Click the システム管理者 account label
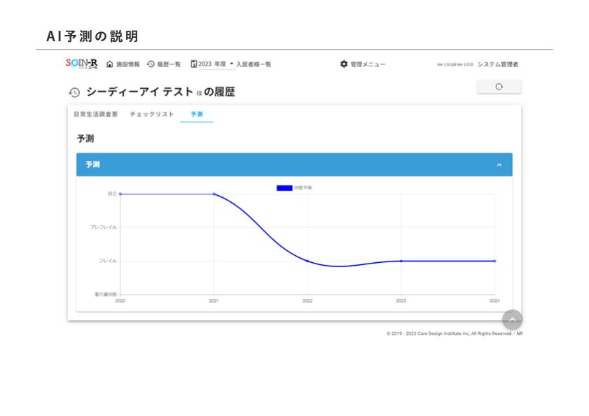The height and width of the screenshot is (416, 589). click(497, 64)
